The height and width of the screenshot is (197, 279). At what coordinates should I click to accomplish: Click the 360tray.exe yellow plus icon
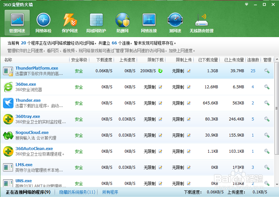click(8, 119)
